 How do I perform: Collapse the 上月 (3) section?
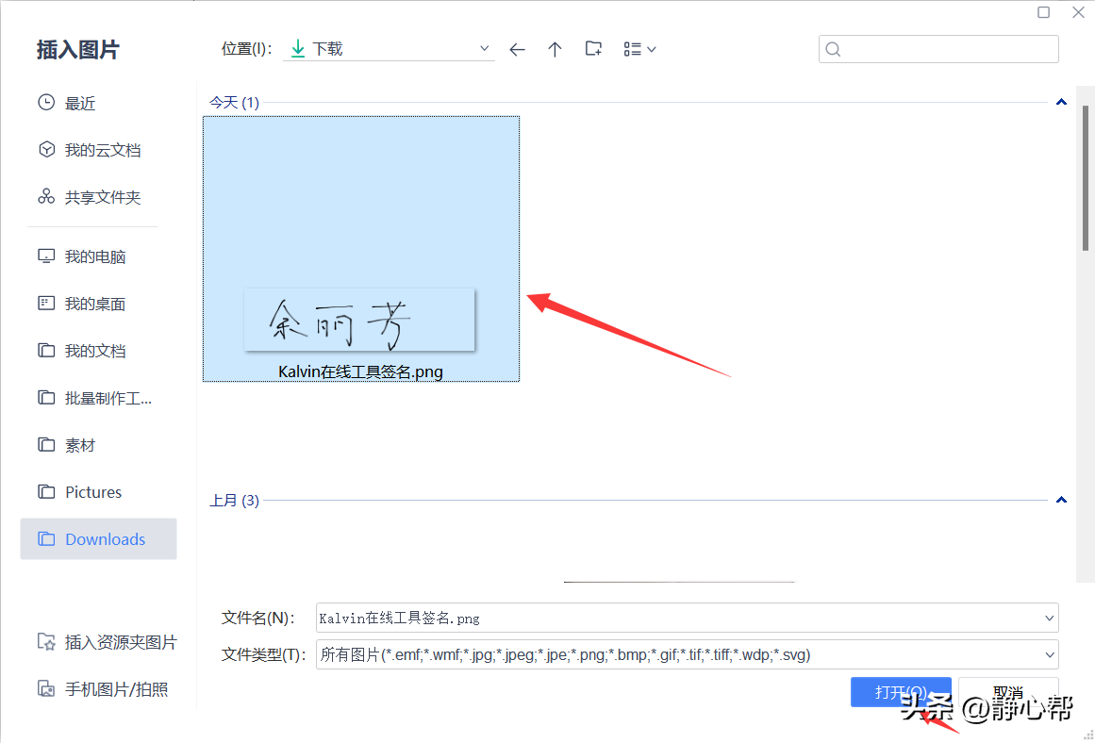click(1061, 500)
